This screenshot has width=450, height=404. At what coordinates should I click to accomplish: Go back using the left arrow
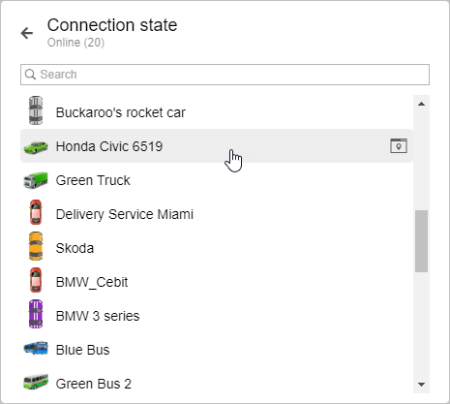coord(27,33)
